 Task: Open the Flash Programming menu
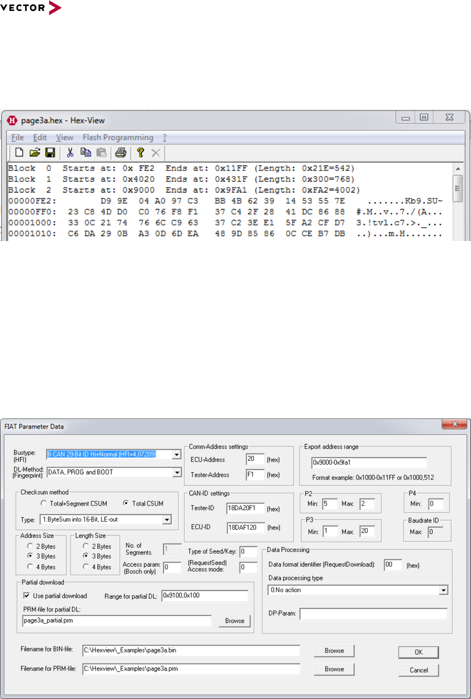pos(118,137)
